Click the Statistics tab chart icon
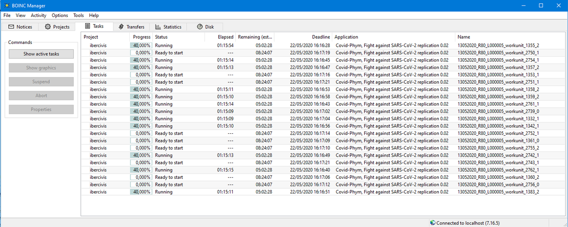The image size is (568, 227). click(158, 27)
